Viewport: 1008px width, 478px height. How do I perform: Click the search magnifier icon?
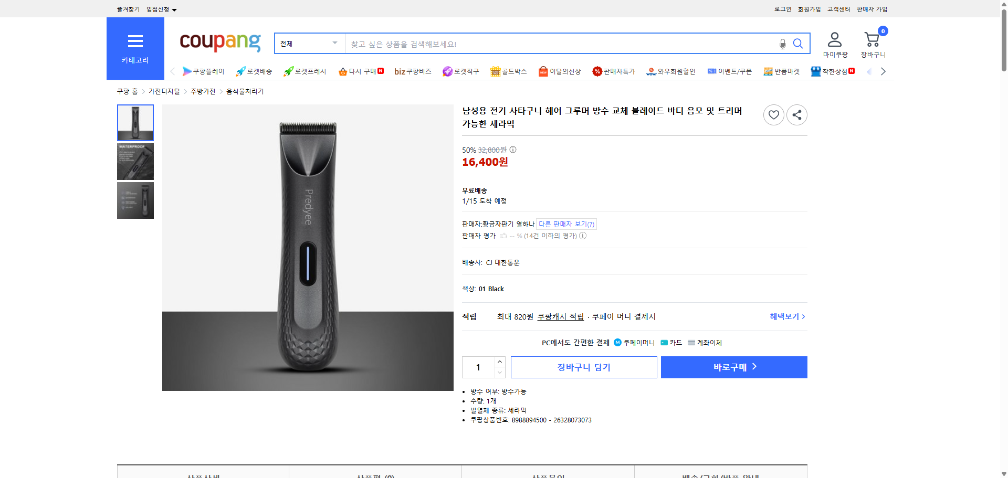pos(798,44)
